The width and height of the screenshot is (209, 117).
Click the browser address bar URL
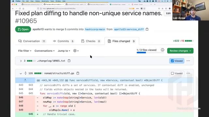pyautogui.click(x=59, y=8)
